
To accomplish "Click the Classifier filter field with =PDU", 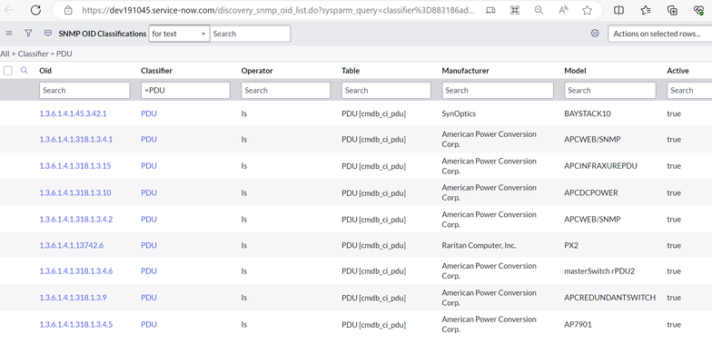I will coord(185,91).
